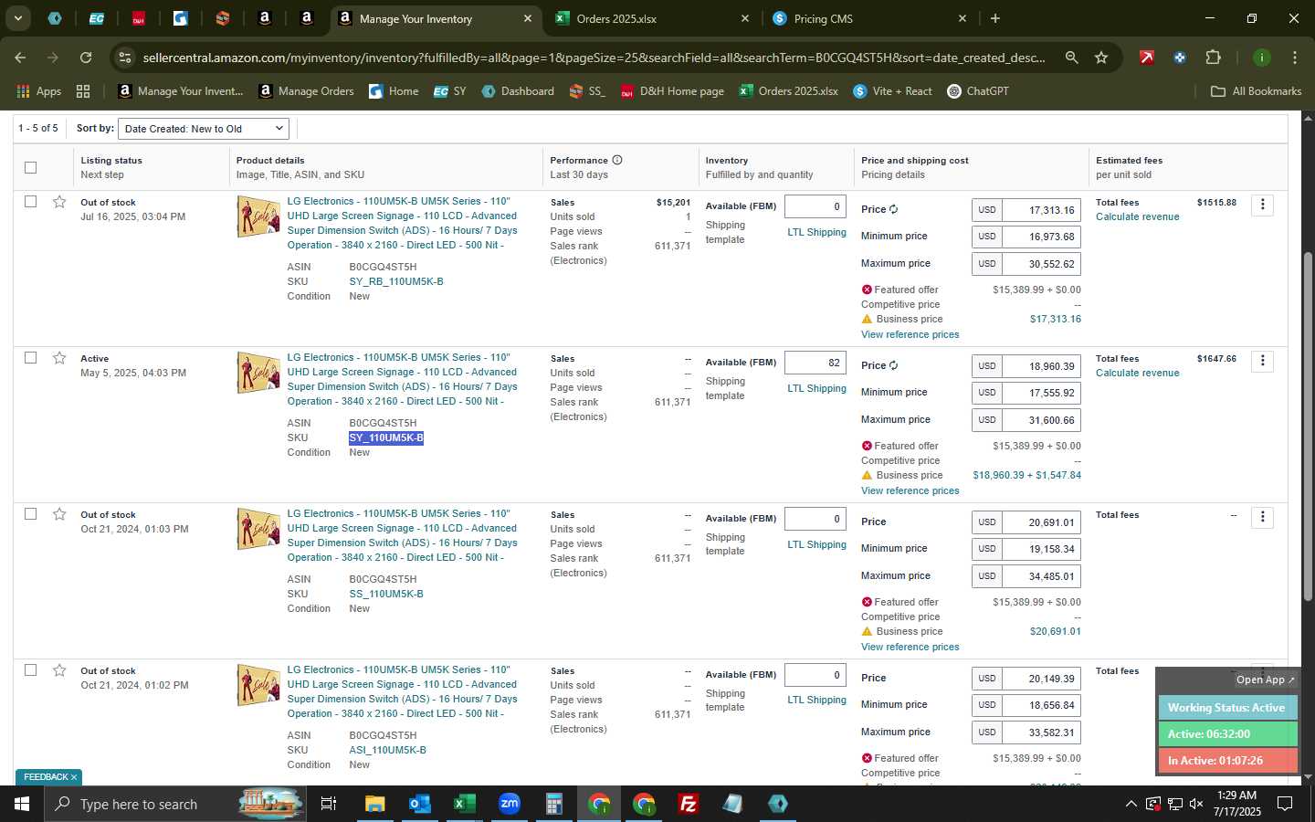Switch to the Pricing CMS tab

869,18
